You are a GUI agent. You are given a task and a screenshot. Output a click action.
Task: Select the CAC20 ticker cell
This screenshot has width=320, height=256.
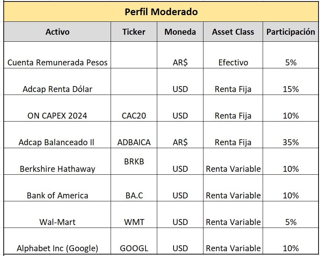(134, 108)
